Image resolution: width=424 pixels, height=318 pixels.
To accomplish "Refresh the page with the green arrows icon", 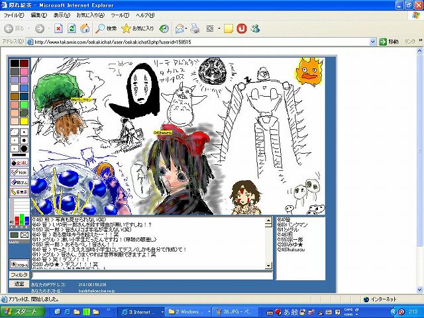I will tap(72, 28).
